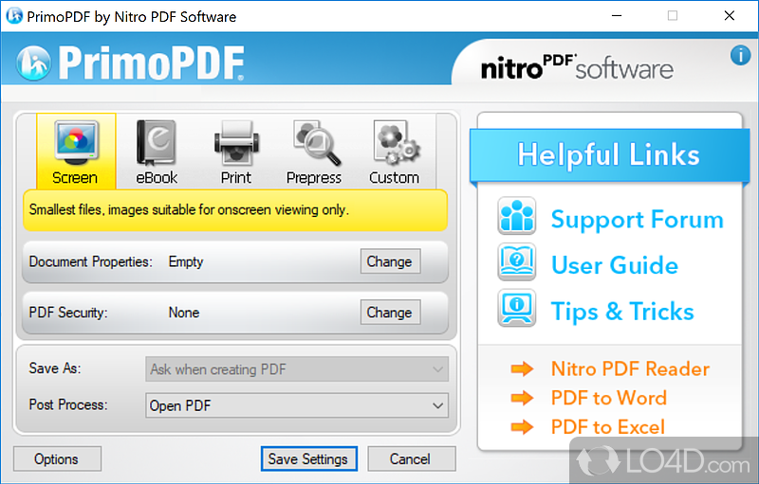
Task: Click Save Settings button
Action: click(x=309, y=458)
